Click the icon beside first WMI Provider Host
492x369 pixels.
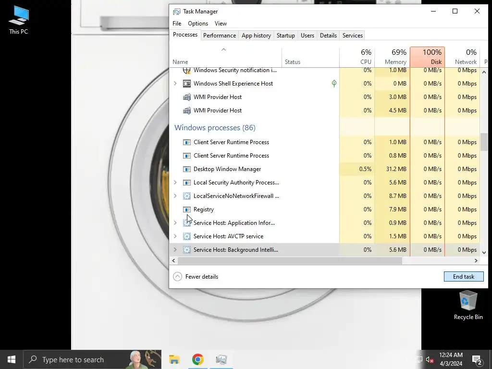pos(187,97)
